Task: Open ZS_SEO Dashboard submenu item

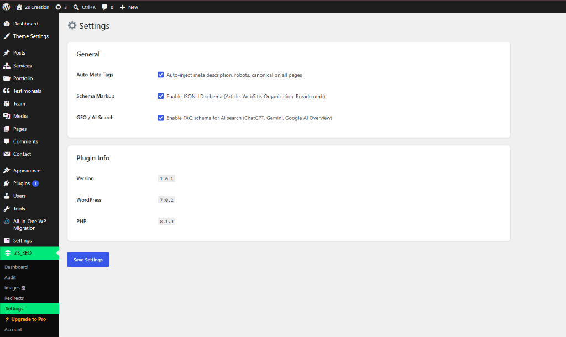Action: (16, 267)
